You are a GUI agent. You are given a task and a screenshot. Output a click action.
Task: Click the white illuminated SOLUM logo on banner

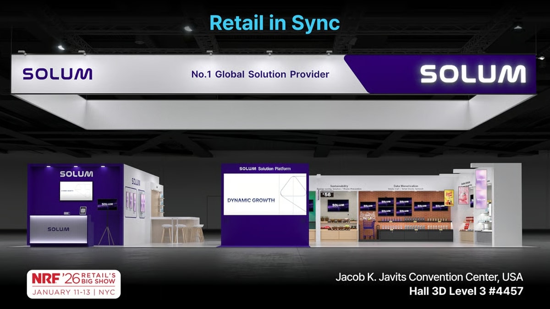click(473, 74)
